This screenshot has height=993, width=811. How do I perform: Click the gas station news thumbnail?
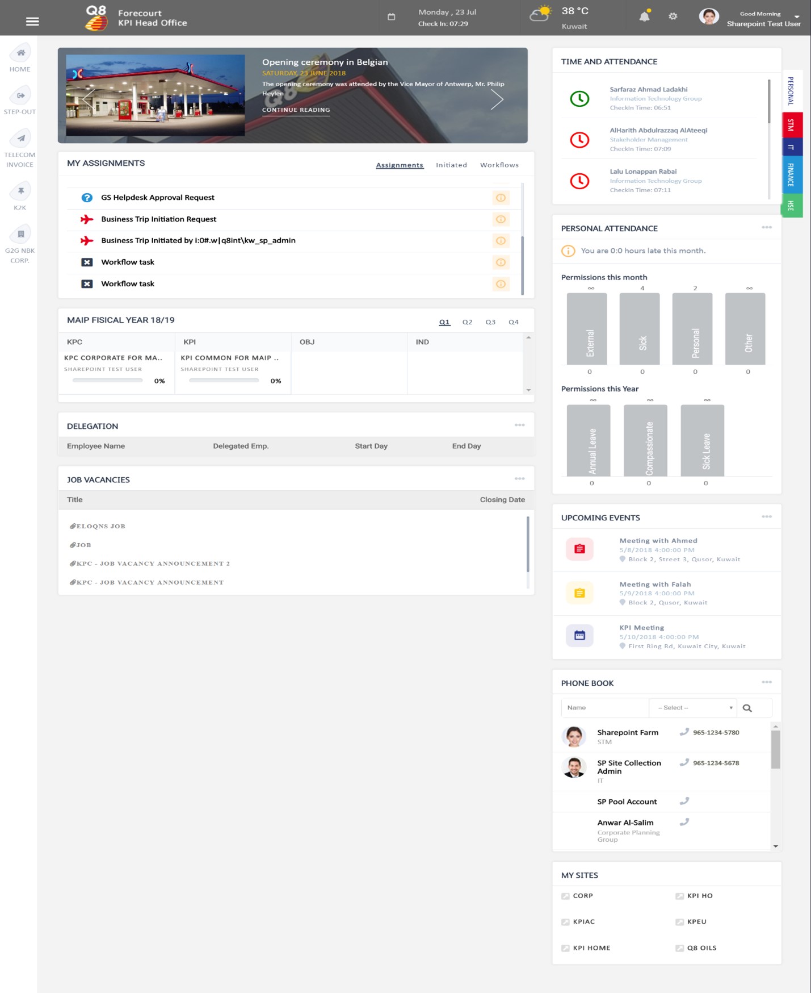coord(156,95)
